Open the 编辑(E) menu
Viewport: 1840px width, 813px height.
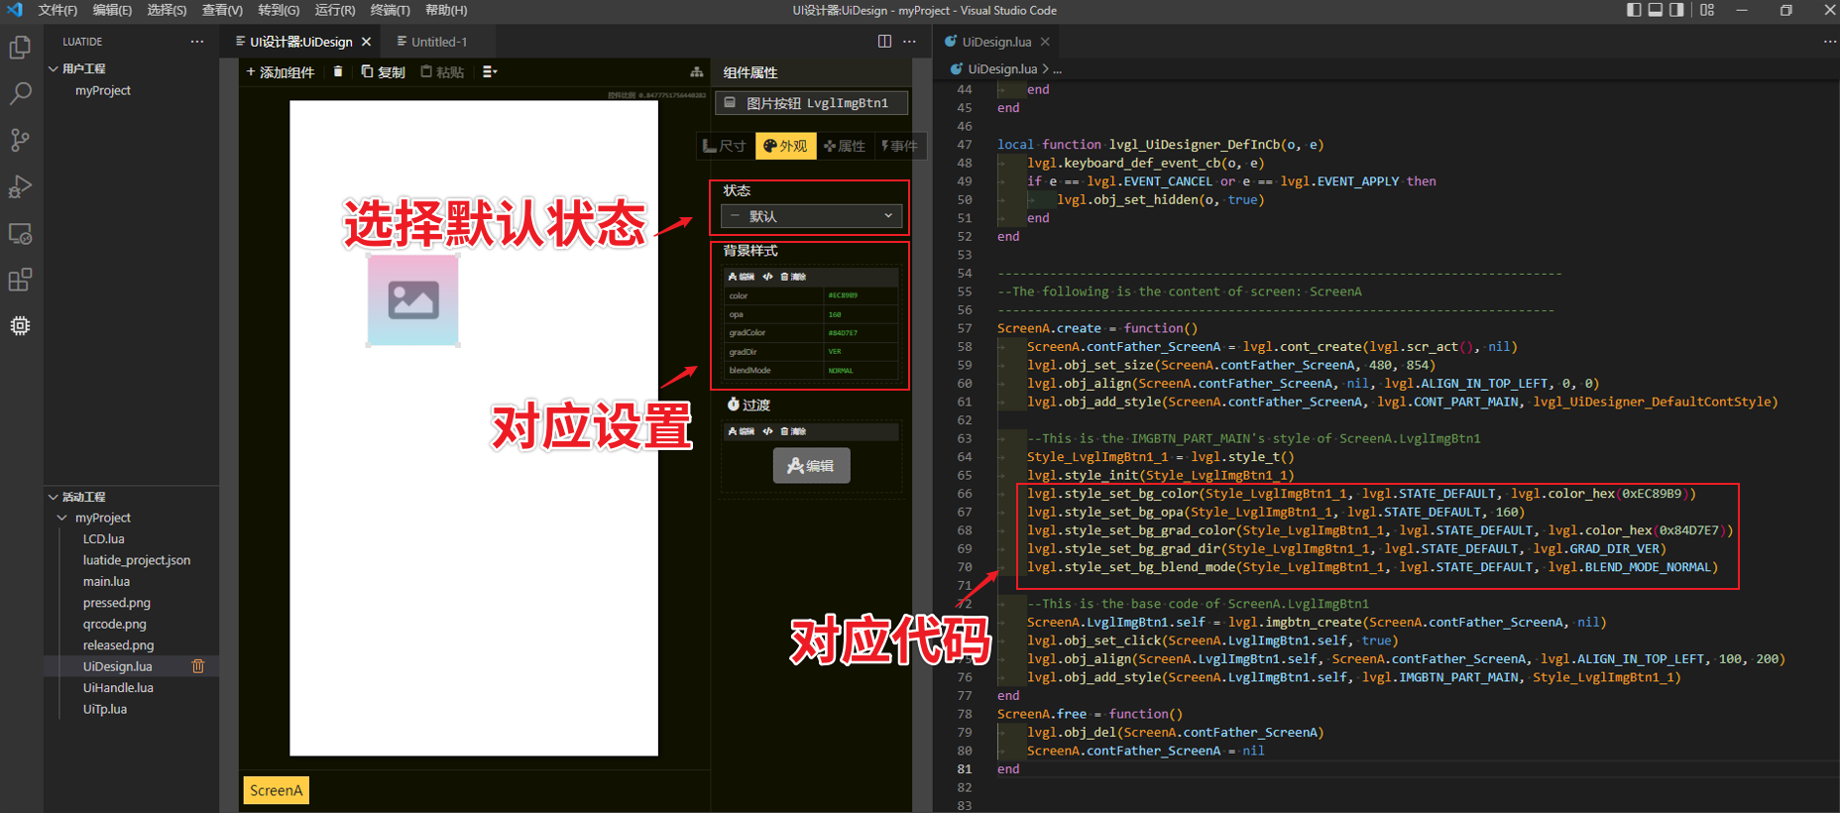112,10
